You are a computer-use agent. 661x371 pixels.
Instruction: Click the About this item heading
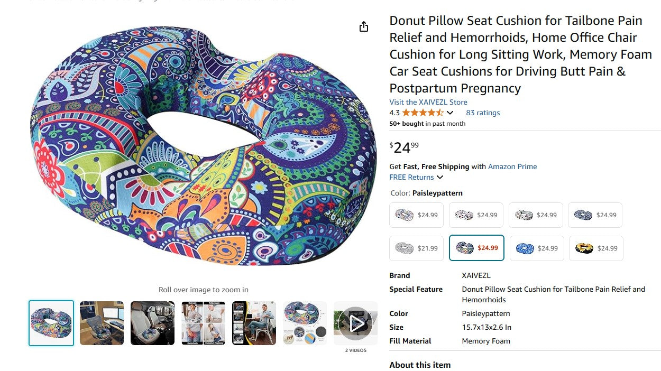(420, 365)
